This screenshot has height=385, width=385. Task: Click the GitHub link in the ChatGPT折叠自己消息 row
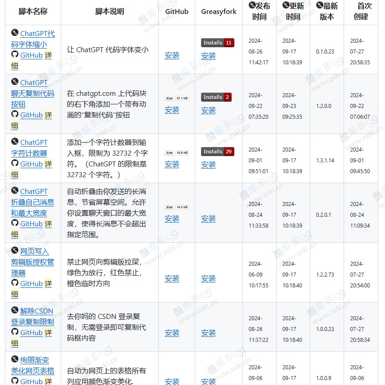tap(31, 224)
